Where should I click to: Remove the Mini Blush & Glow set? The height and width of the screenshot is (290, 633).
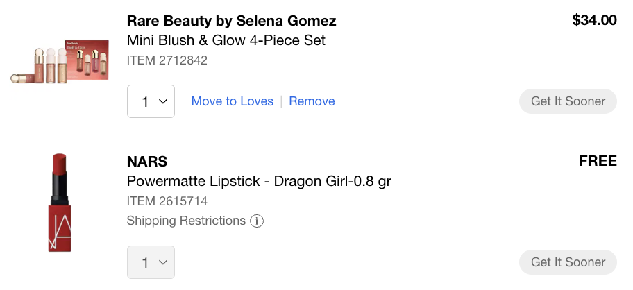312,101
